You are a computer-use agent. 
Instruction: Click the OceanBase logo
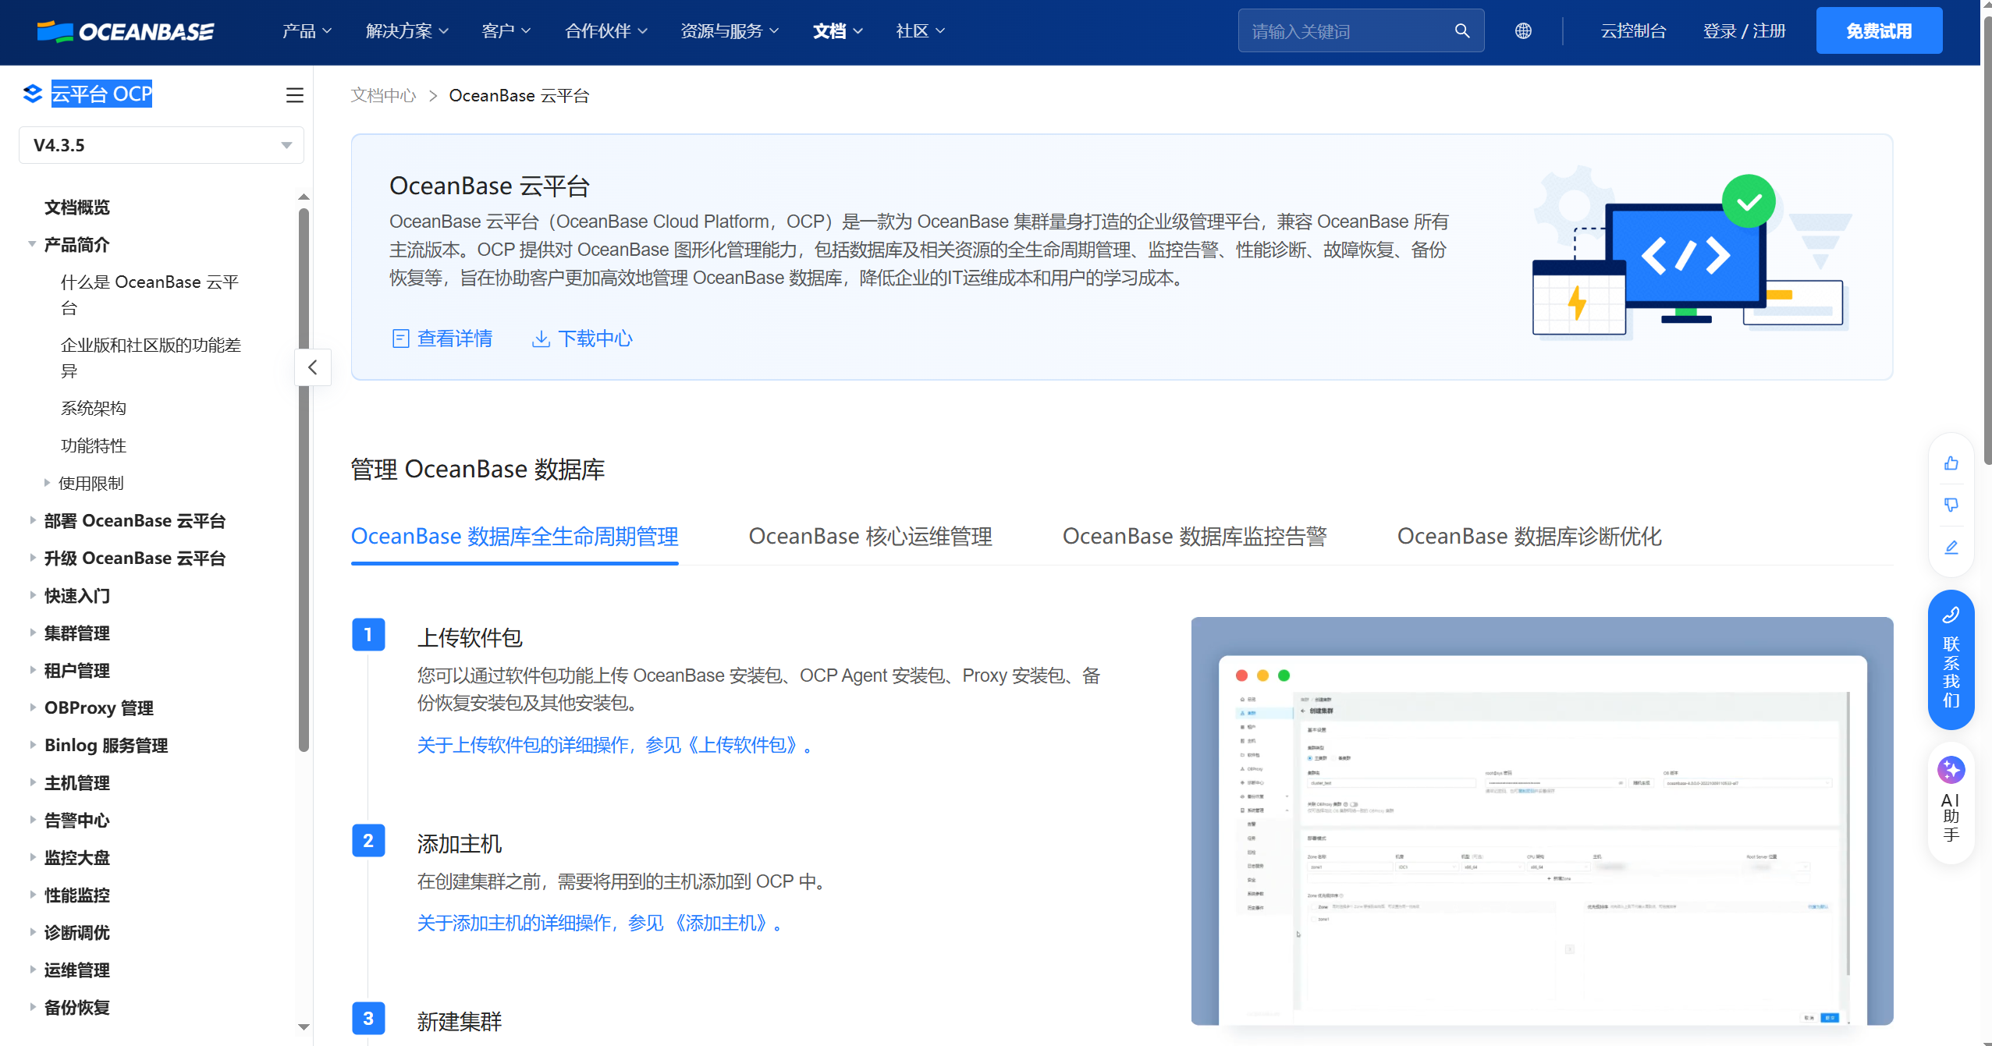(x=126, y=31)
